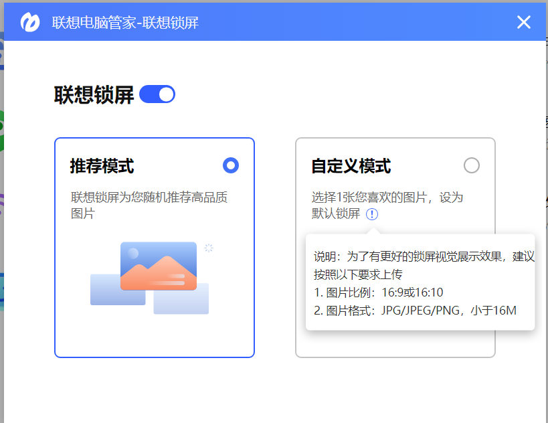Select the 自定义模式 radio button
This screenshot has width=548, height=423.
pyautogui.click(x=472, y=165)
